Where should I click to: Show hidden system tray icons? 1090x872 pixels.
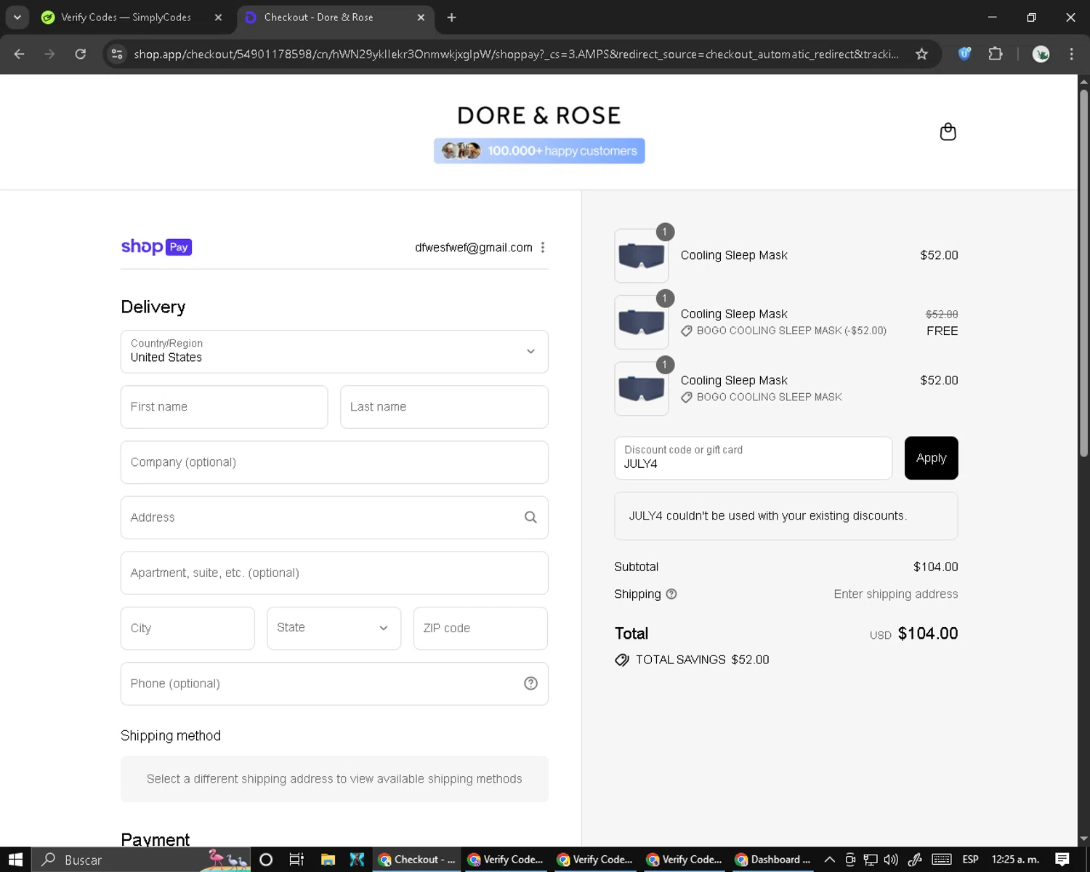tap(829, 860)
